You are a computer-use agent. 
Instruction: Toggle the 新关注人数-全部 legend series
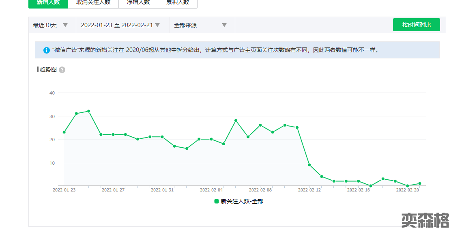pyautogui.click(x=238, y=201)
